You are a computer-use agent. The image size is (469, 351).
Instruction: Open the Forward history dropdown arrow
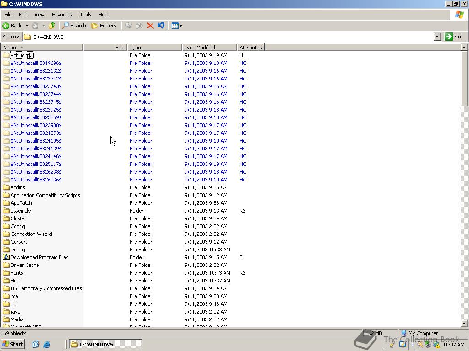point(44,26)
